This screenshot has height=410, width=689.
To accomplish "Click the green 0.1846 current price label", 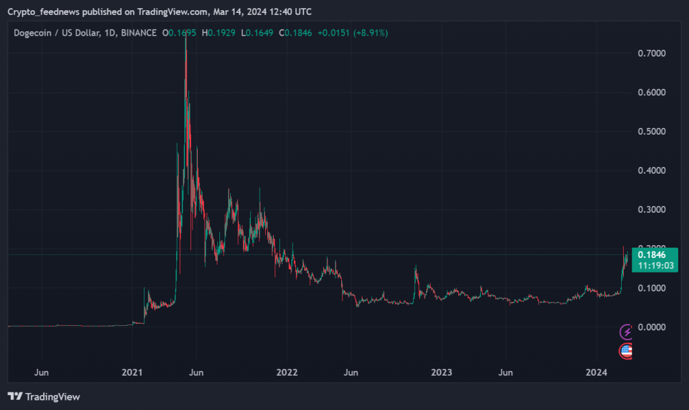I will (x=651, y=254).
